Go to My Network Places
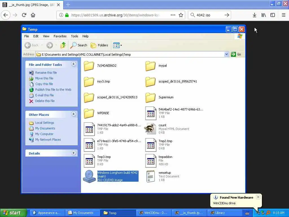Image resolution: width=289 pixels, height=217 pixels. (x=45, y=140)
